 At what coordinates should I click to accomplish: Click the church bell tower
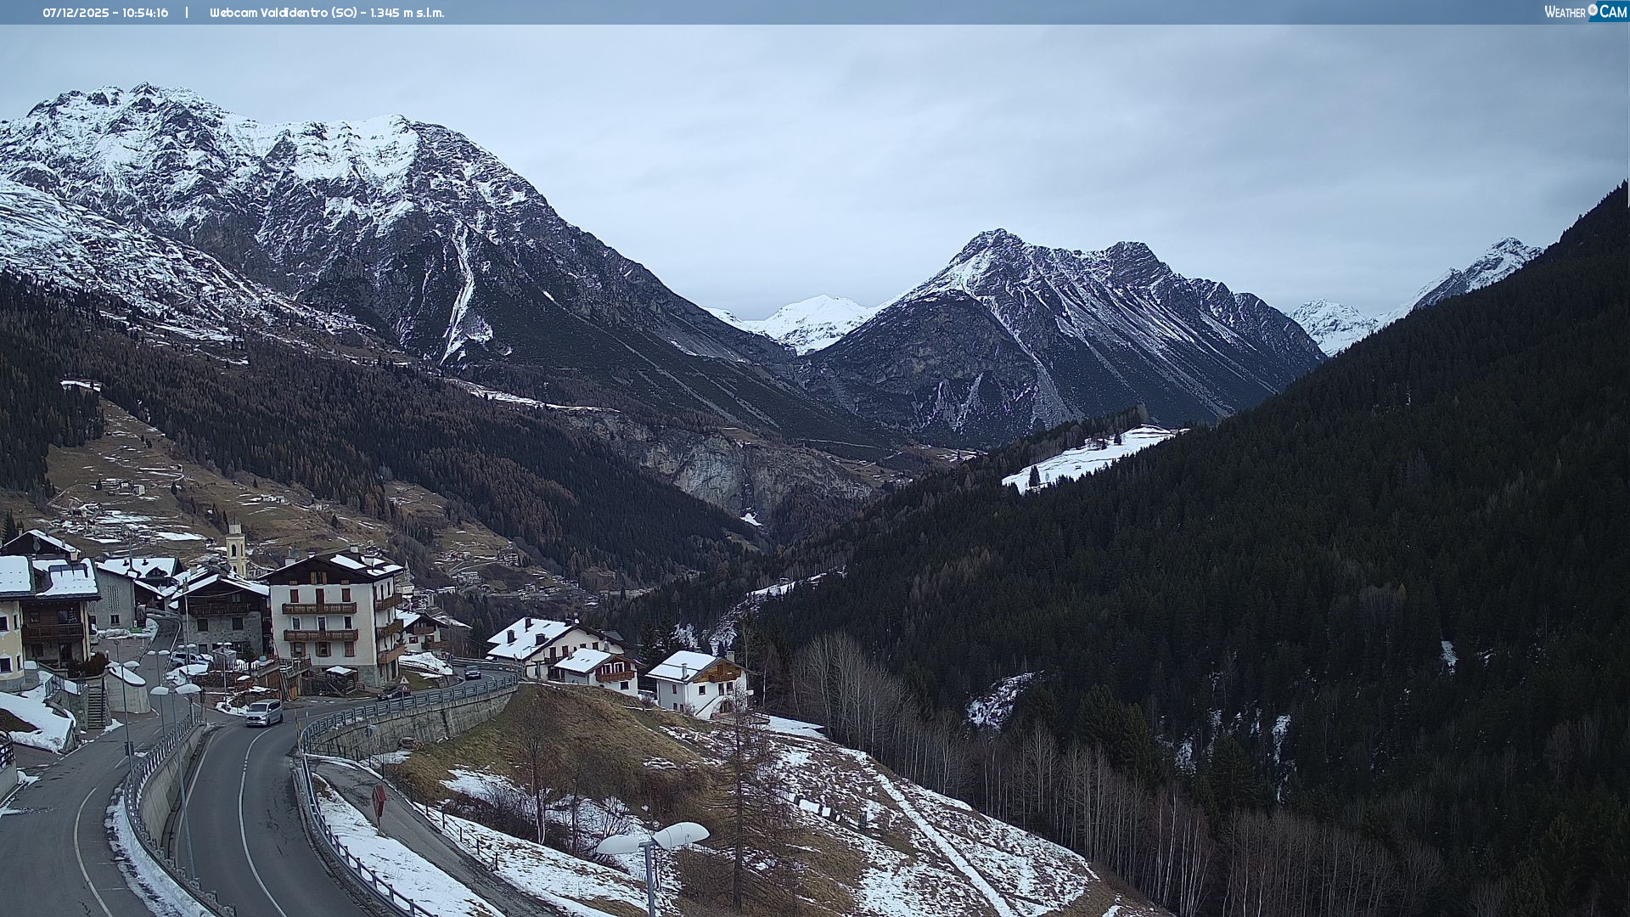[236, 550]
